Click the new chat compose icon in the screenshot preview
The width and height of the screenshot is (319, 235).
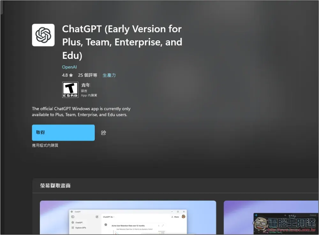[97, 216]
